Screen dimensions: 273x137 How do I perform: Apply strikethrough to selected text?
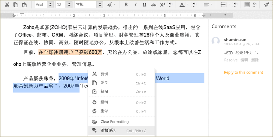[x=153, y=5]
